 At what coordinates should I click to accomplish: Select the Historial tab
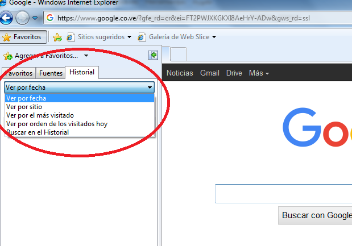click(82, 72)
